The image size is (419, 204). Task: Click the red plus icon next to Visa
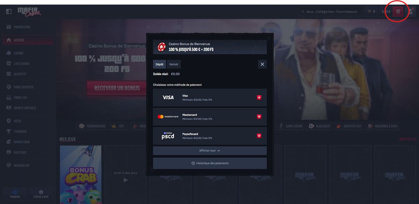pos(259,98)
